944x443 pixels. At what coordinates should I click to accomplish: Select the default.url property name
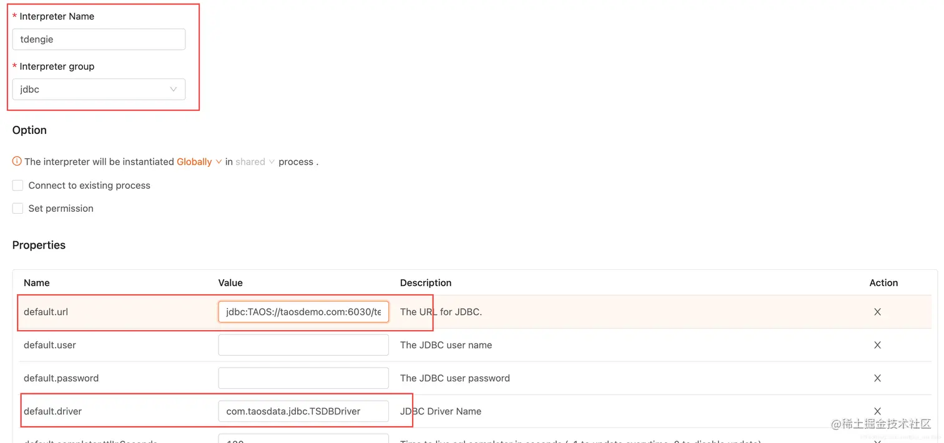point(46,312)
